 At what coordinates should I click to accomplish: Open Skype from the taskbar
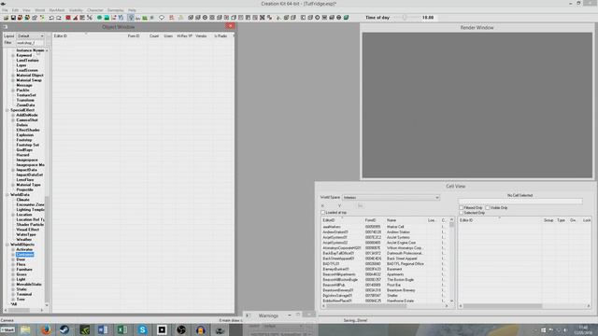(x=142, y=329)
